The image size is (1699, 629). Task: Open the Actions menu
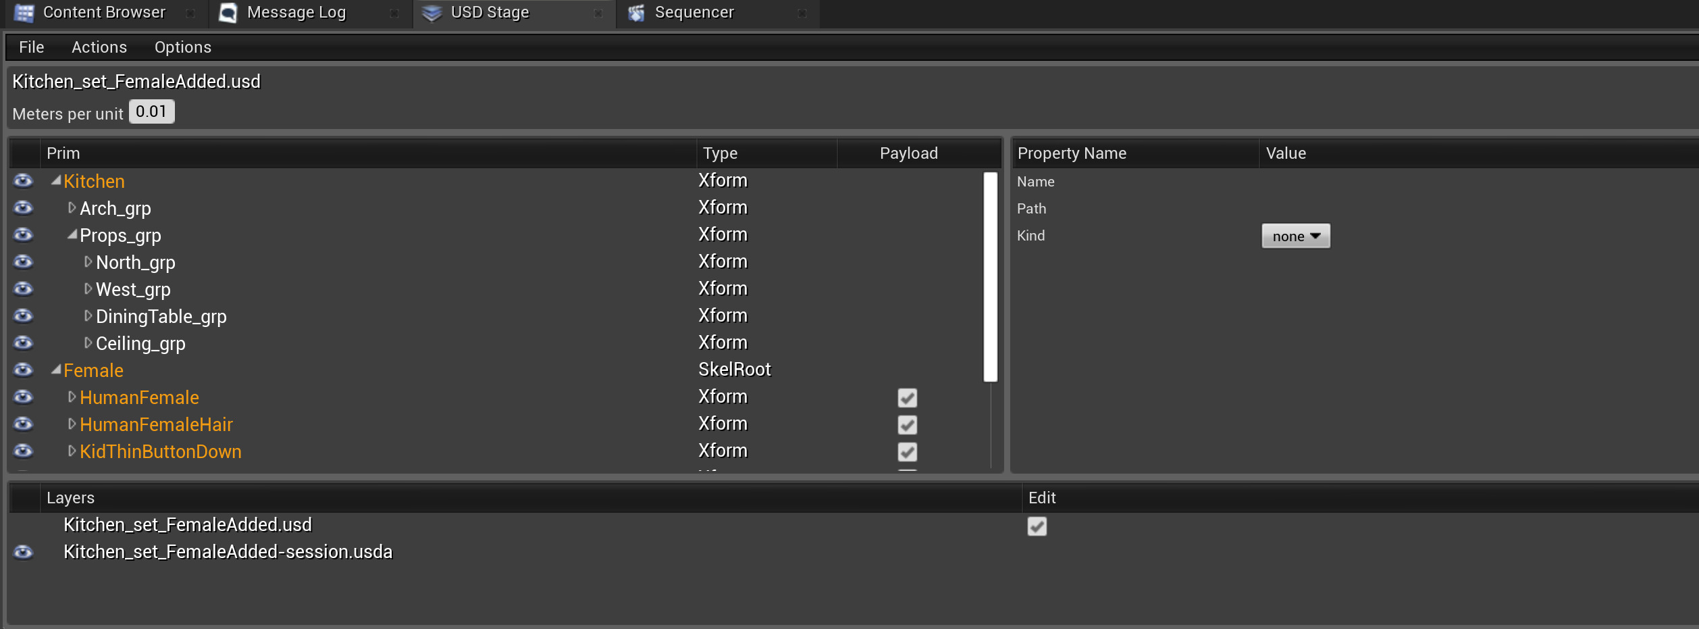(99, 47)
